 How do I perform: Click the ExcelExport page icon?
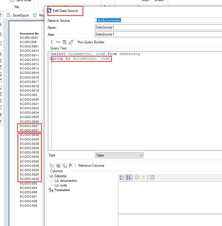(x=8, y=15)
